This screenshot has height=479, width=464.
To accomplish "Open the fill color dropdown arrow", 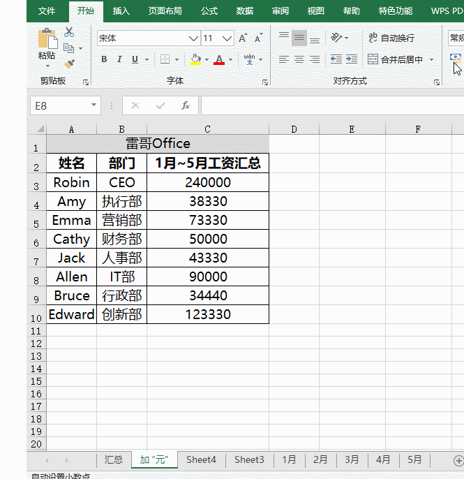I will click(x=207, y=59).
